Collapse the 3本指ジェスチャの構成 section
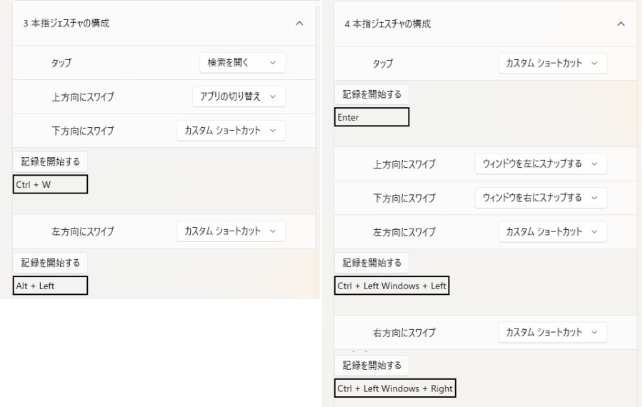The width and height of the screenshot is (643, 407). coord(299,24)
